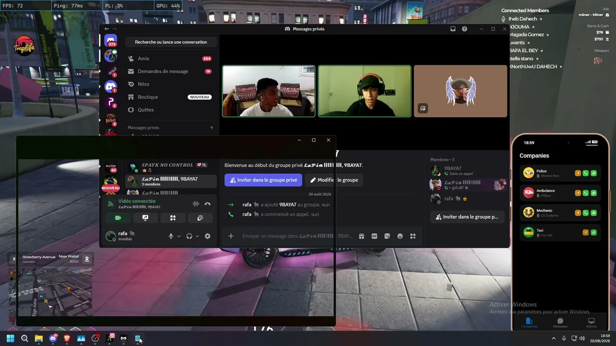The height and width of the screenshot is (346, 616).
Task: Set GPS waypoint to Taxi
Action: [586, 233]
